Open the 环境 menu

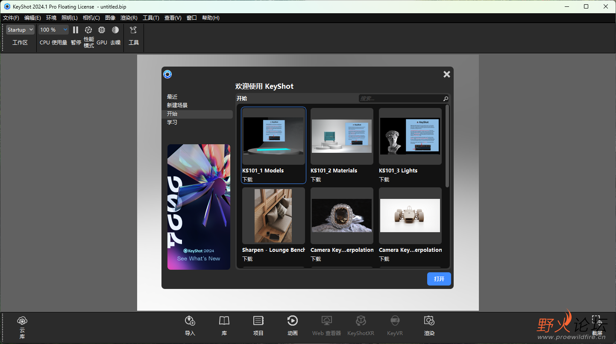click(51, 18)
